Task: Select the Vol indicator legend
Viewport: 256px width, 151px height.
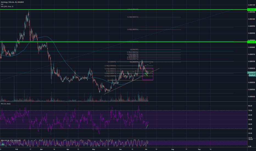Action: click(2, 4)
